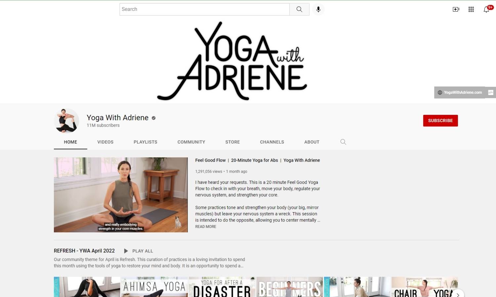496x297 pixels.
Task: Open the YouTube apps grid icon
Action: click(471, 9)
